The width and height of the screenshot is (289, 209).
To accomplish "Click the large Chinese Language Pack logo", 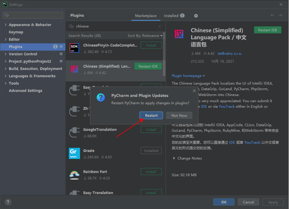I will point(179,34).
